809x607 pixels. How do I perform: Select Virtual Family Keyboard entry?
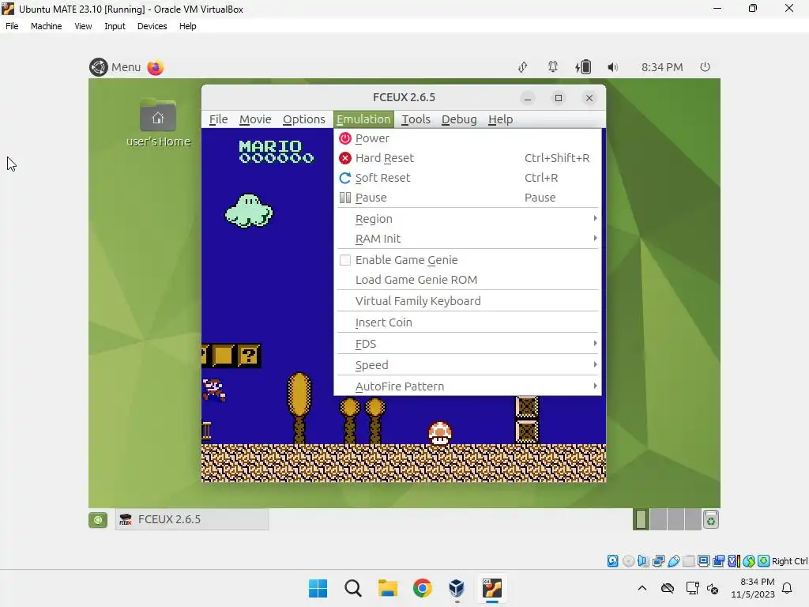(468, 301)
